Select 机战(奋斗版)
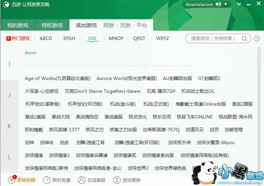 123,104
